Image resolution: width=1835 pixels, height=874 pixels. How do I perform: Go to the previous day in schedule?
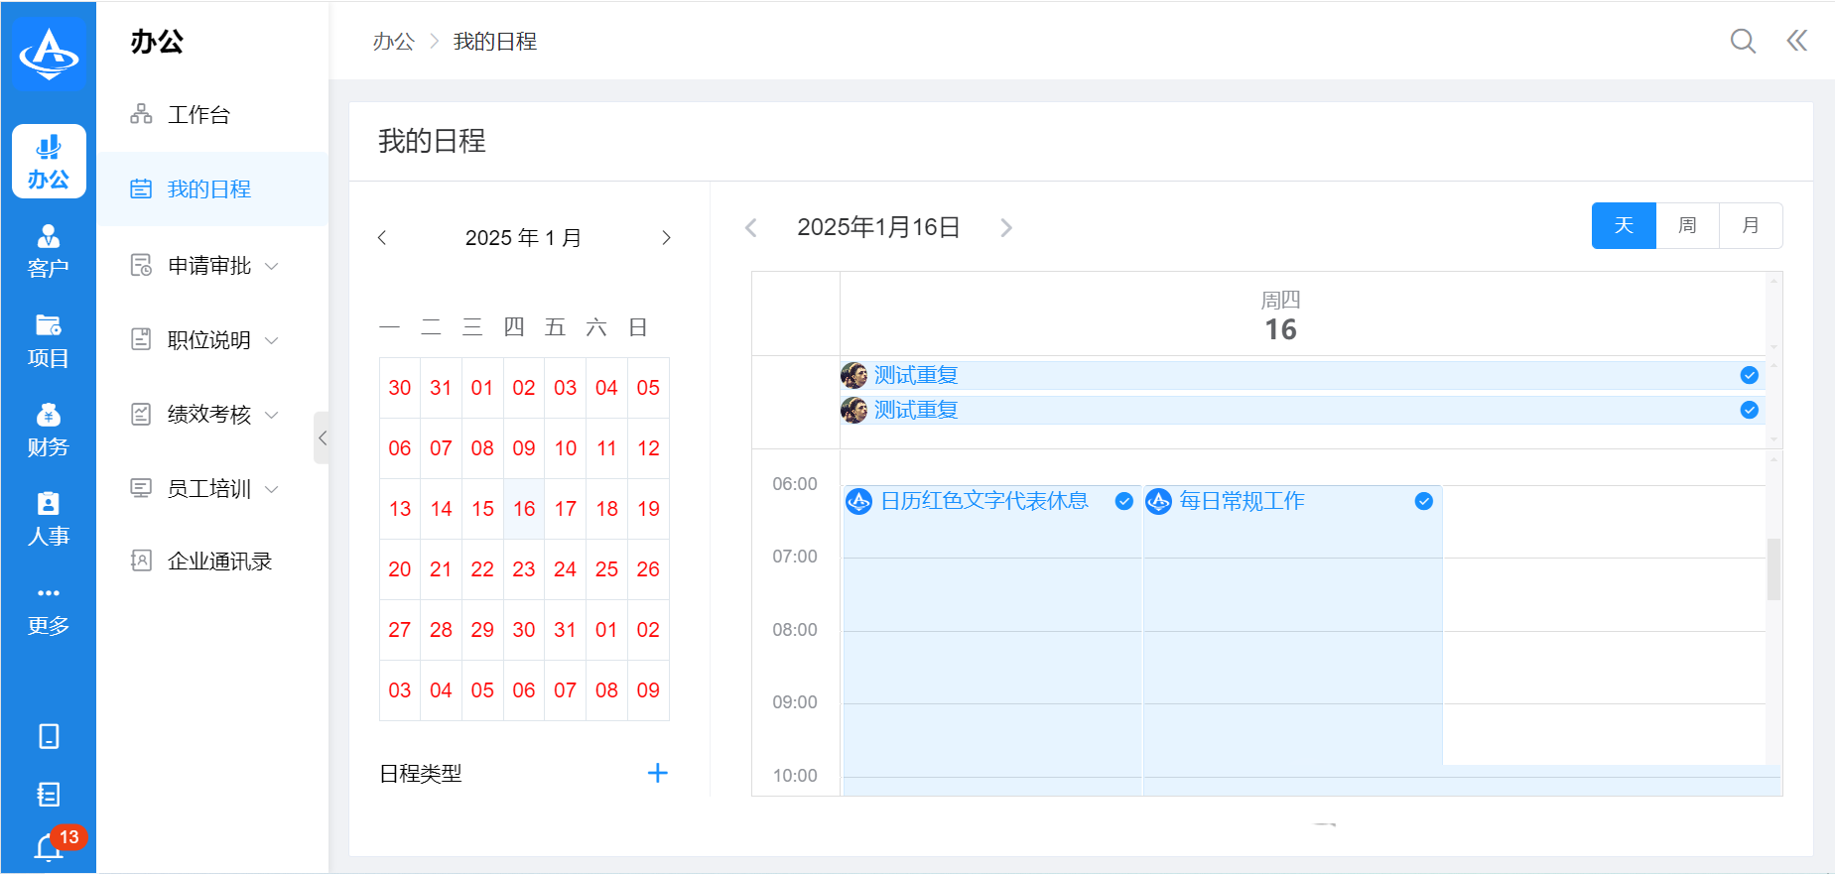point(751,228)
